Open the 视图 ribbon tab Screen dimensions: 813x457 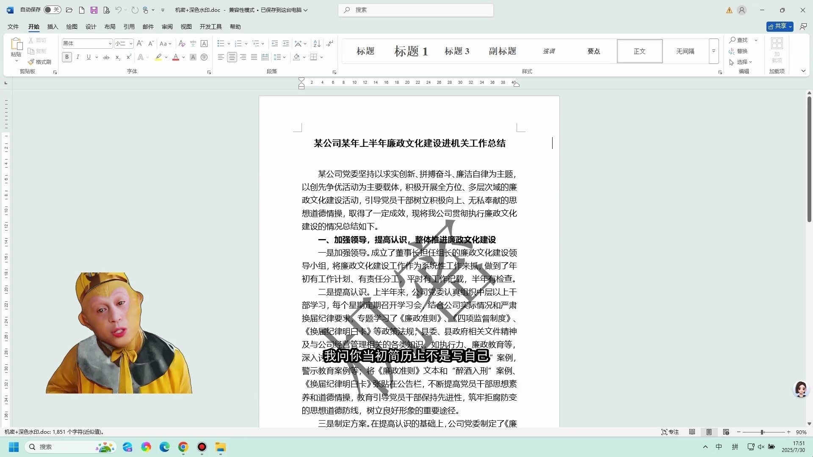186,26
